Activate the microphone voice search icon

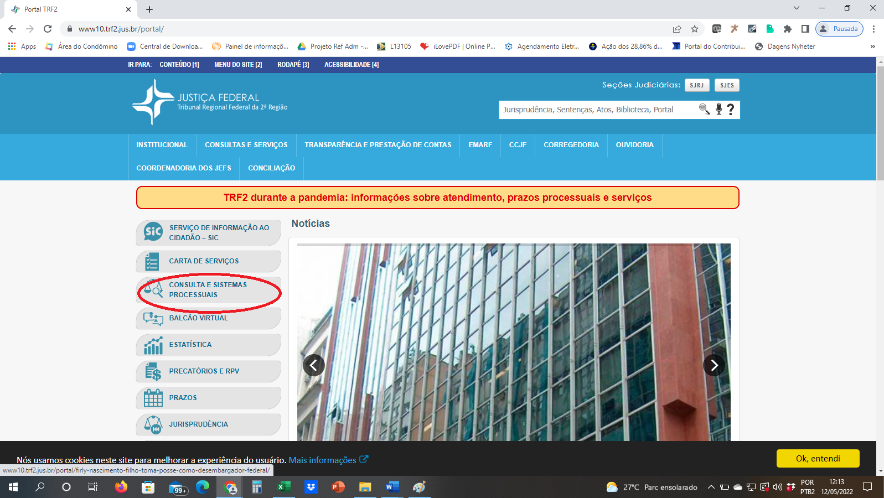718,109
